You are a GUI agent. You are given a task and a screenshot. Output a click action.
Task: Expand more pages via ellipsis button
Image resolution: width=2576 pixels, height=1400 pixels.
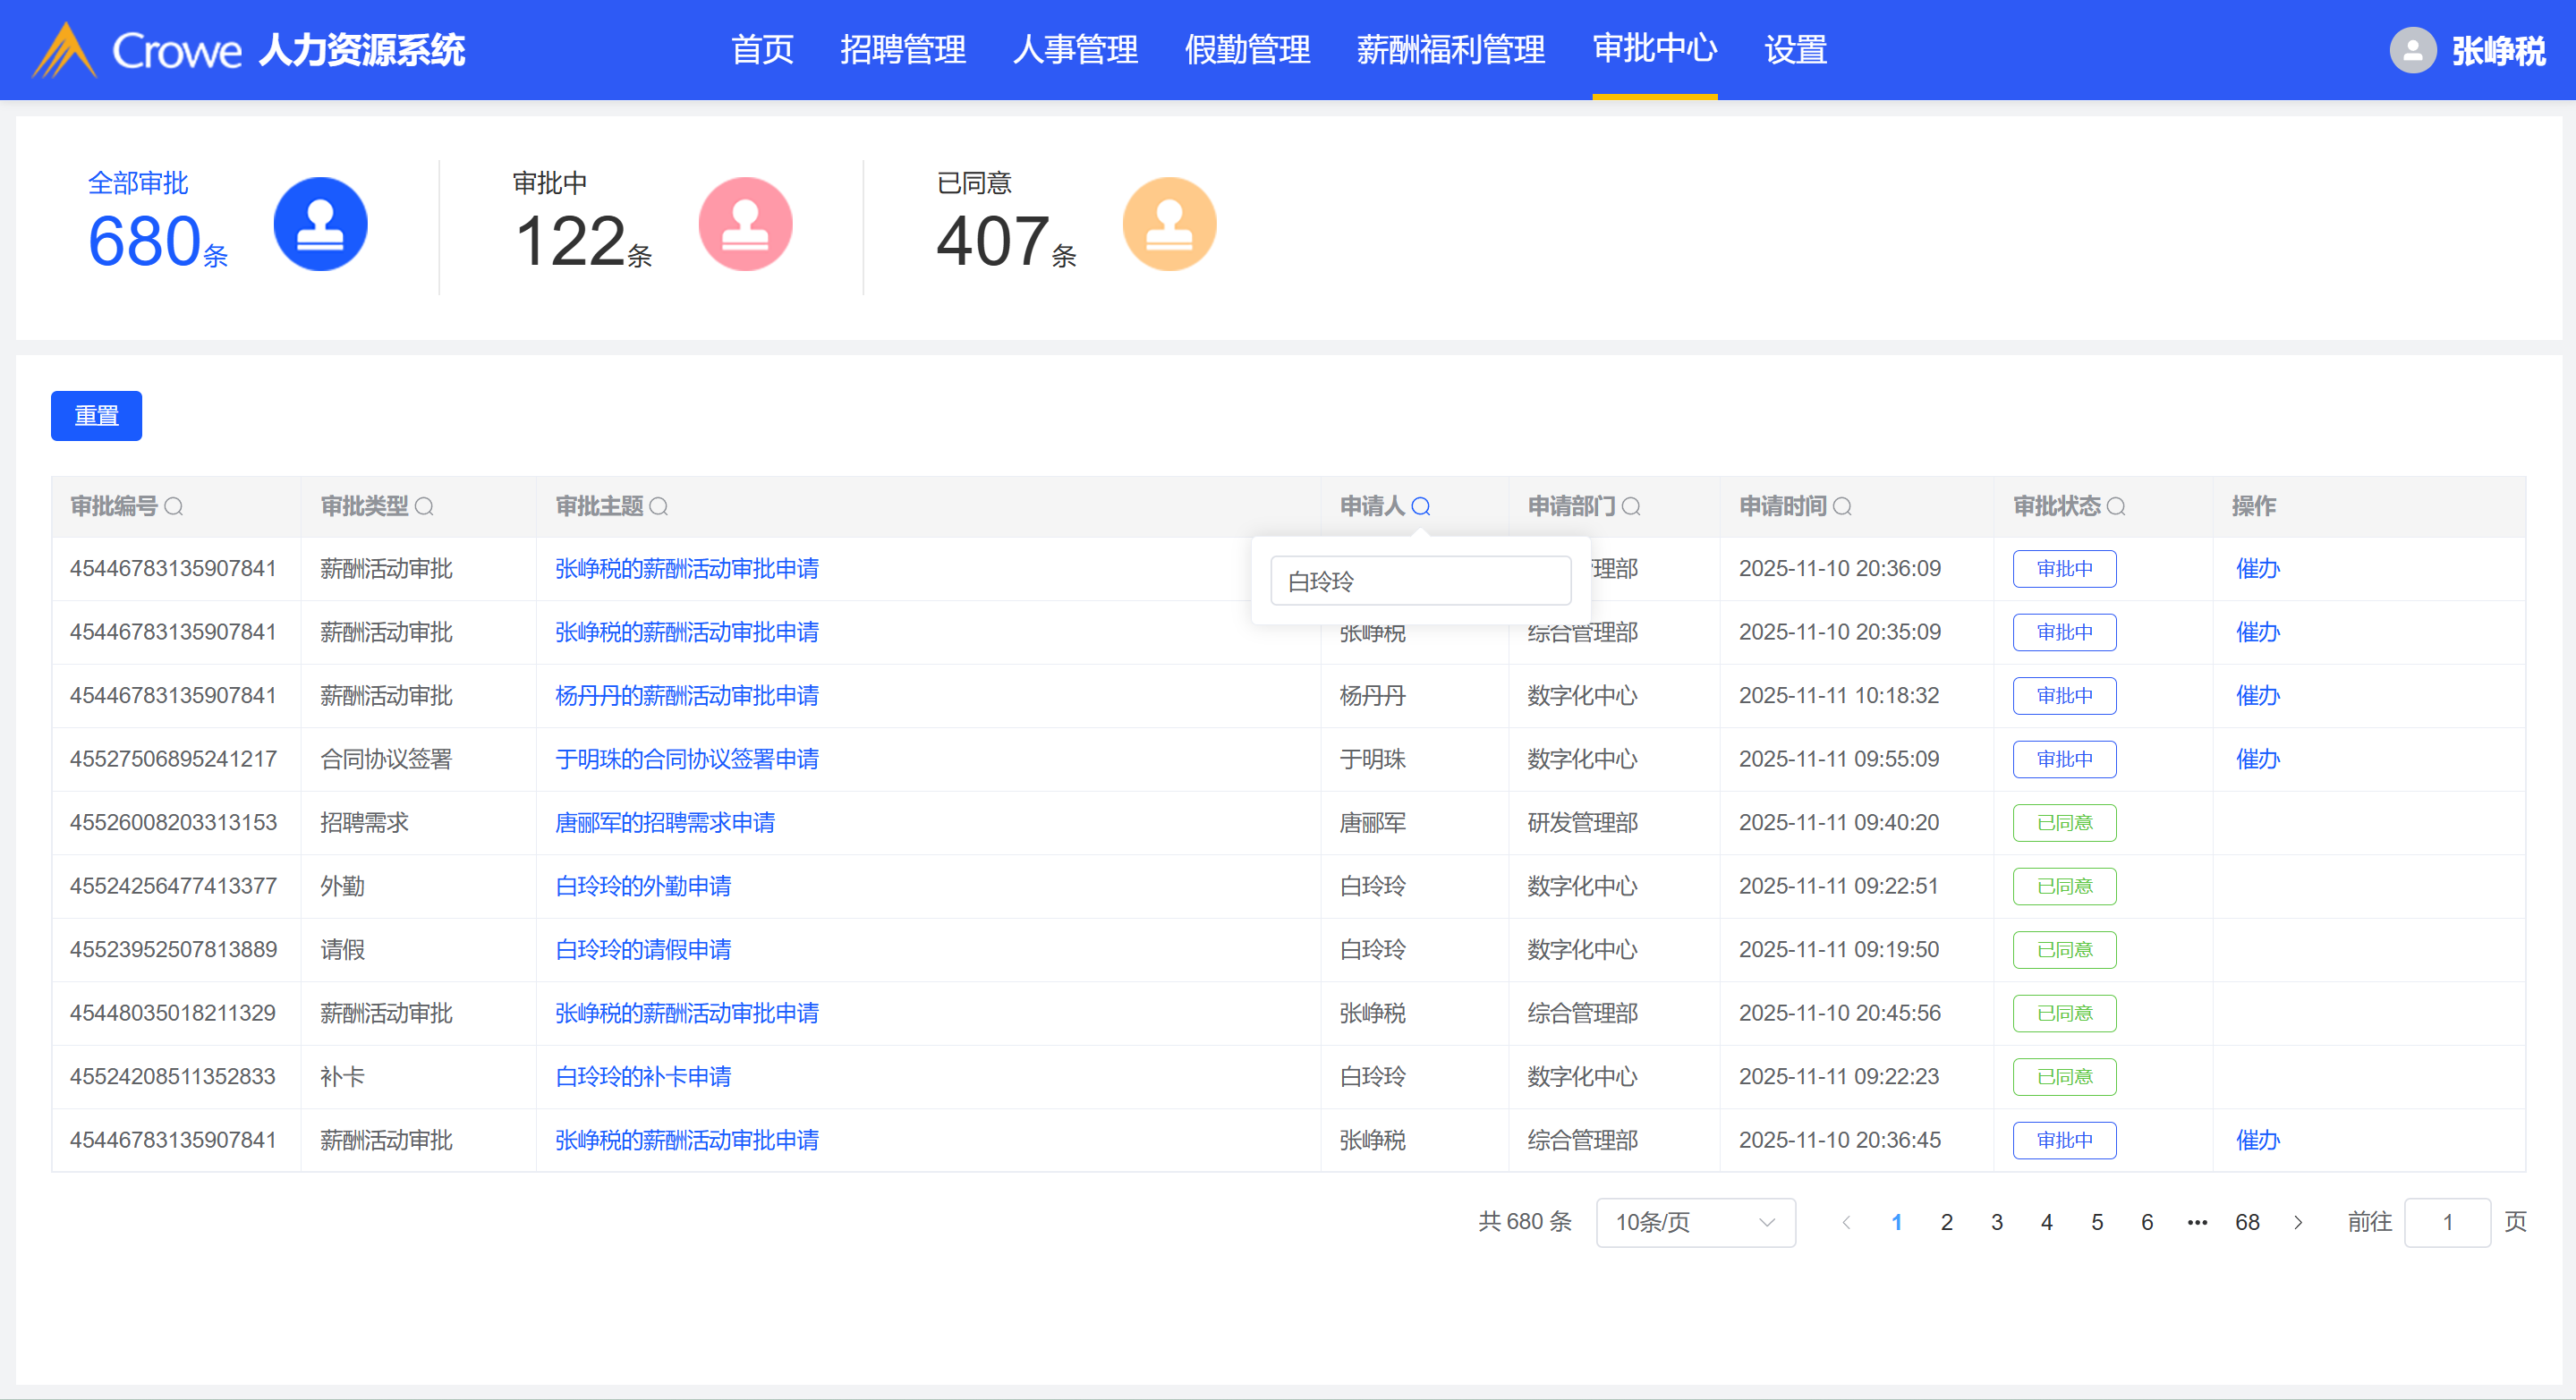[x=2197, y=1222]
